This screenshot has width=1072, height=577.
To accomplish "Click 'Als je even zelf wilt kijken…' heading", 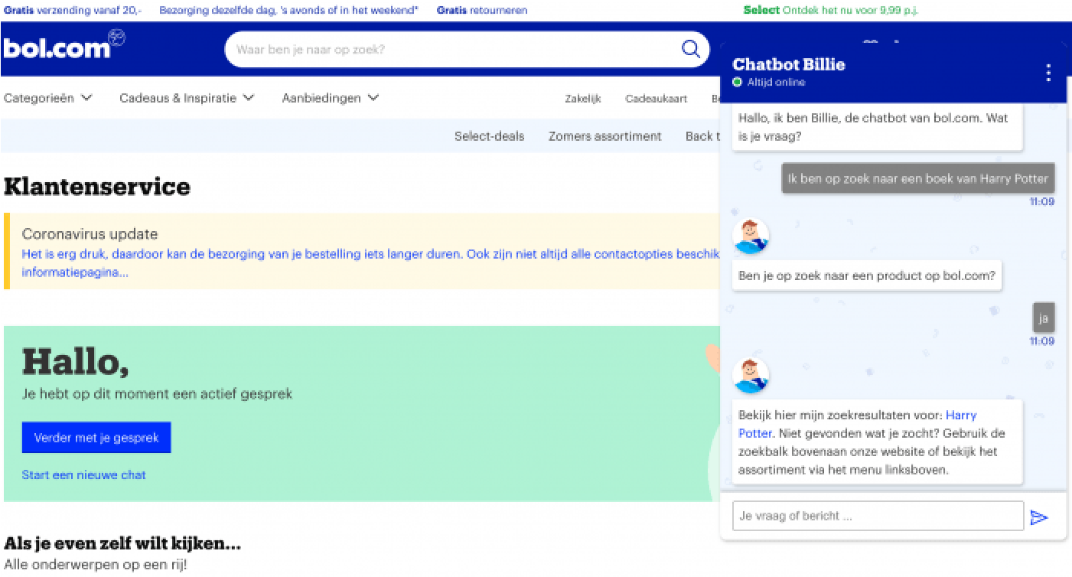I will point(122,544).
